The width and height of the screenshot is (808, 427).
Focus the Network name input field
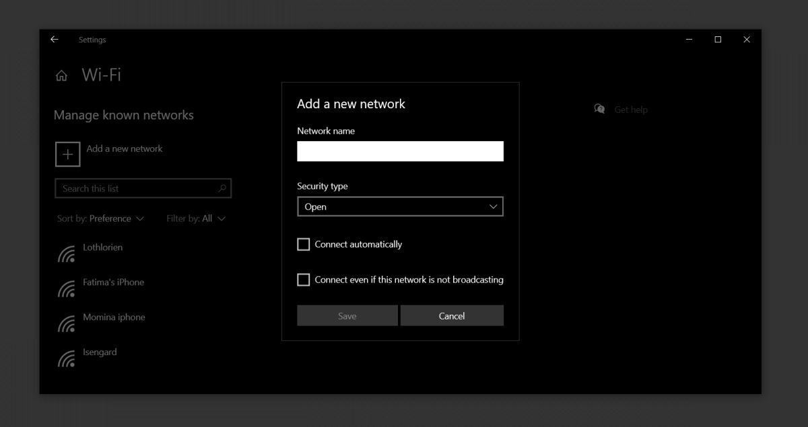(x=400, y=151)
